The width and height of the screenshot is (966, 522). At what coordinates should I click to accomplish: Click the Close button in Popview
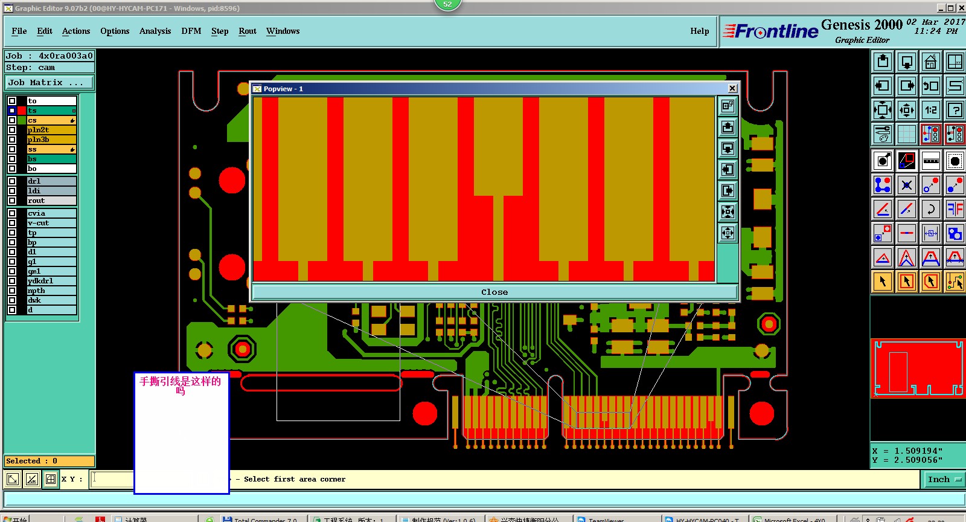point(494,292)
